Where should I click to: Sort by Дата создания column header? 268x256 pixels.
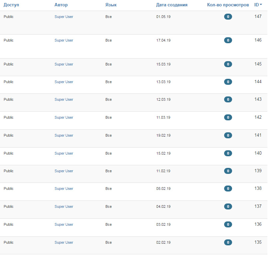(172, 5)
